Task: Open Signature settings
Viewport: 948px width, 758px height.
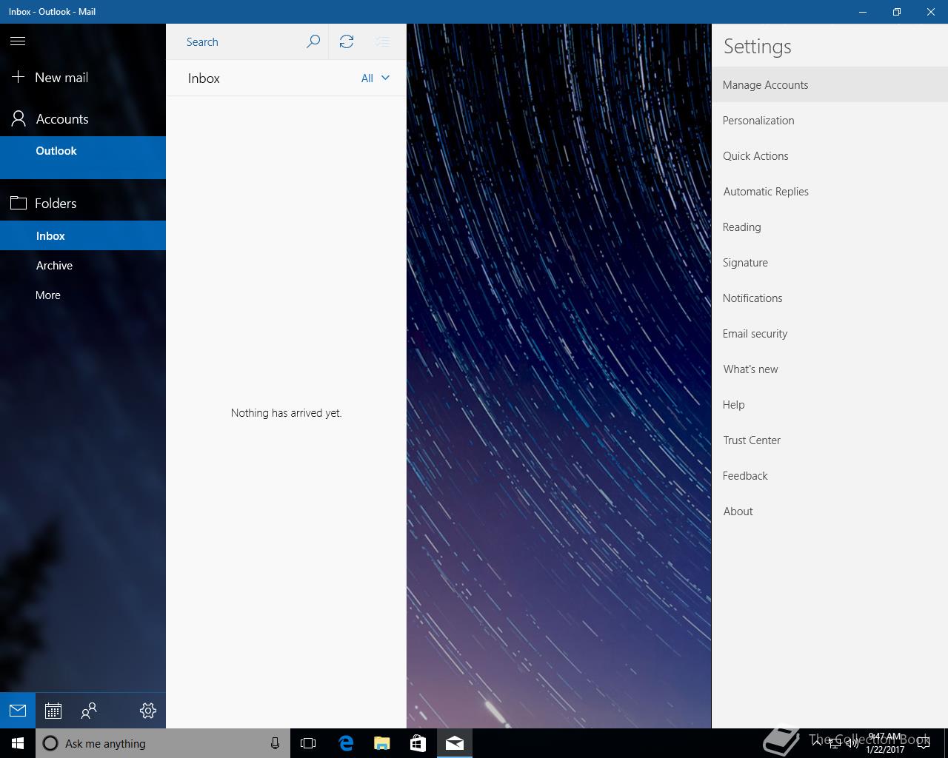Action: coord(745,263)
